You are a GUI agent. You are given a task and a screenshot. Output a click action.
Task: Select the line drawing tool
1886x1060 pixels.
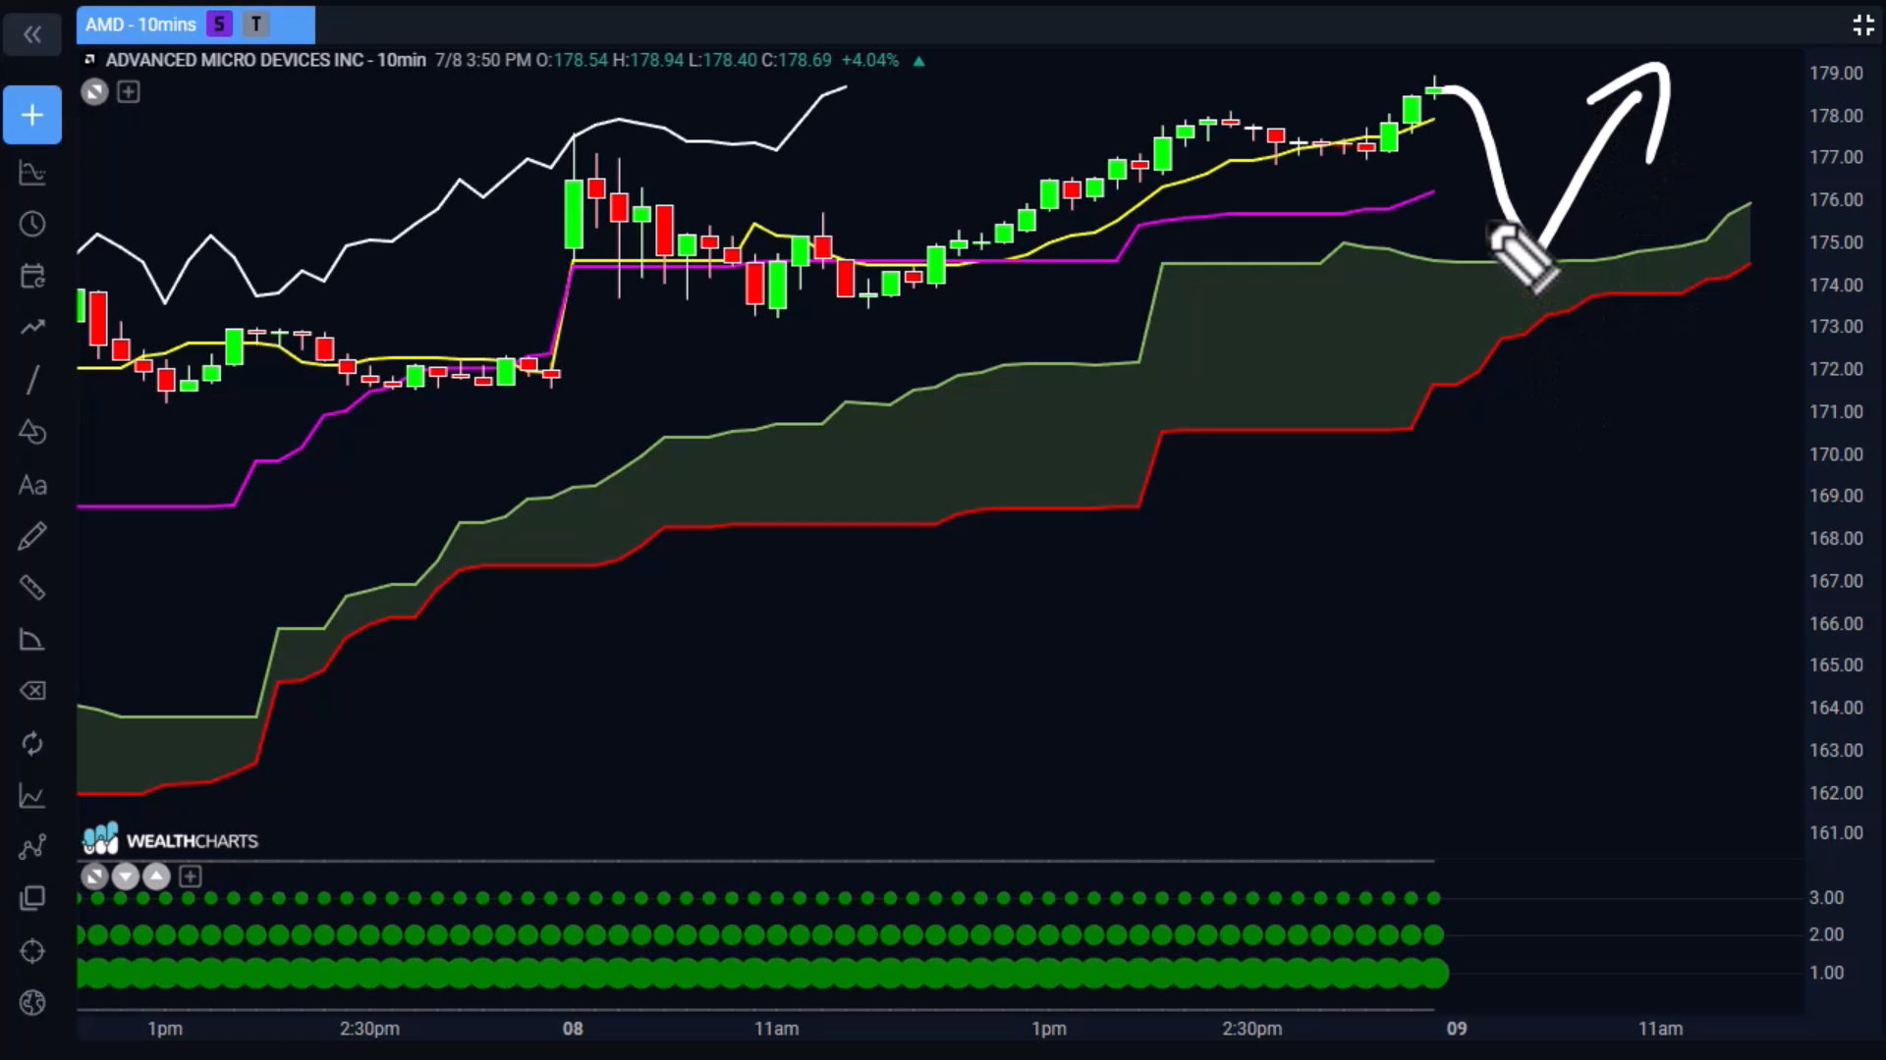(32, 380)
